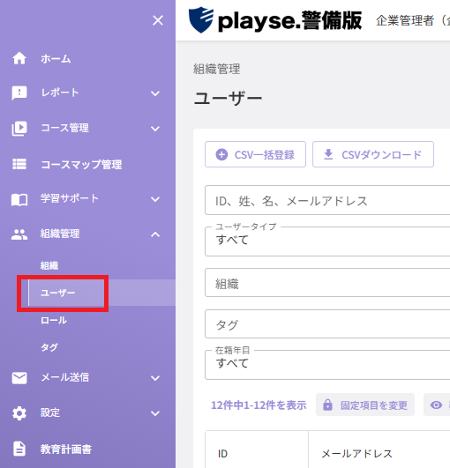Select the ロール submenu item

[x=54, y=320]
